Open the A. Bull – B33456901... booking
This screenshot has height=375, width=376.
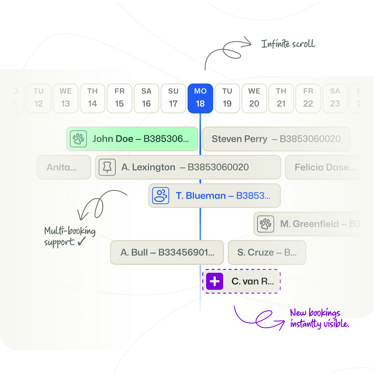point(167,252)
